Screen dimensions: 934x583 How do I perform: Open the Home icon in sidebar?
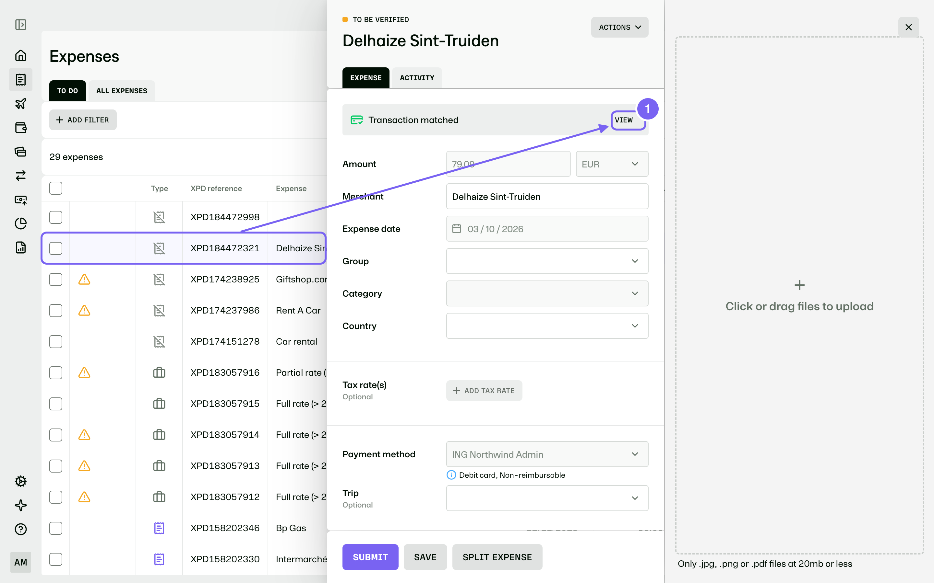[20, 55]
